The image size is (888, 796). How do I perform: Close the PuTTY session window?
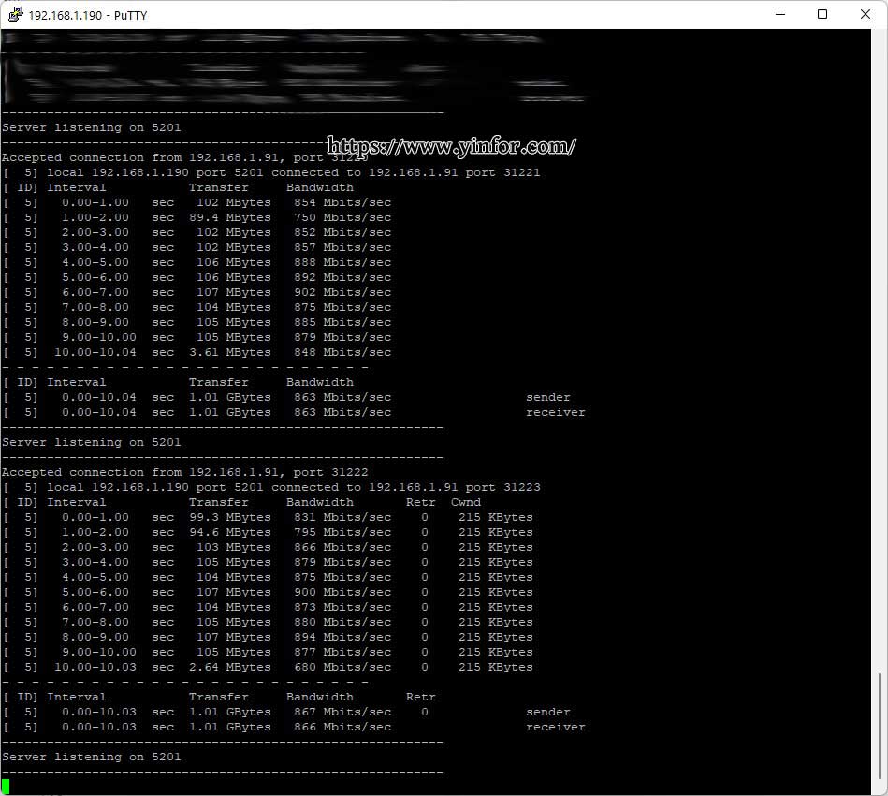(866, 15)
